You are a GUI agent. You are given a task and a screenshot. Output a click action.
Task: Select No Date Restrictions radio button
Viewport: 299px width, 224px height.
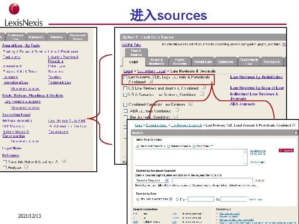[137, 199]
